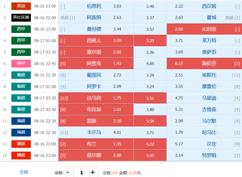Deselect draw odds 4.22 for 布兰 match
The width and height of the screenshot is (242, 177).
150,144
